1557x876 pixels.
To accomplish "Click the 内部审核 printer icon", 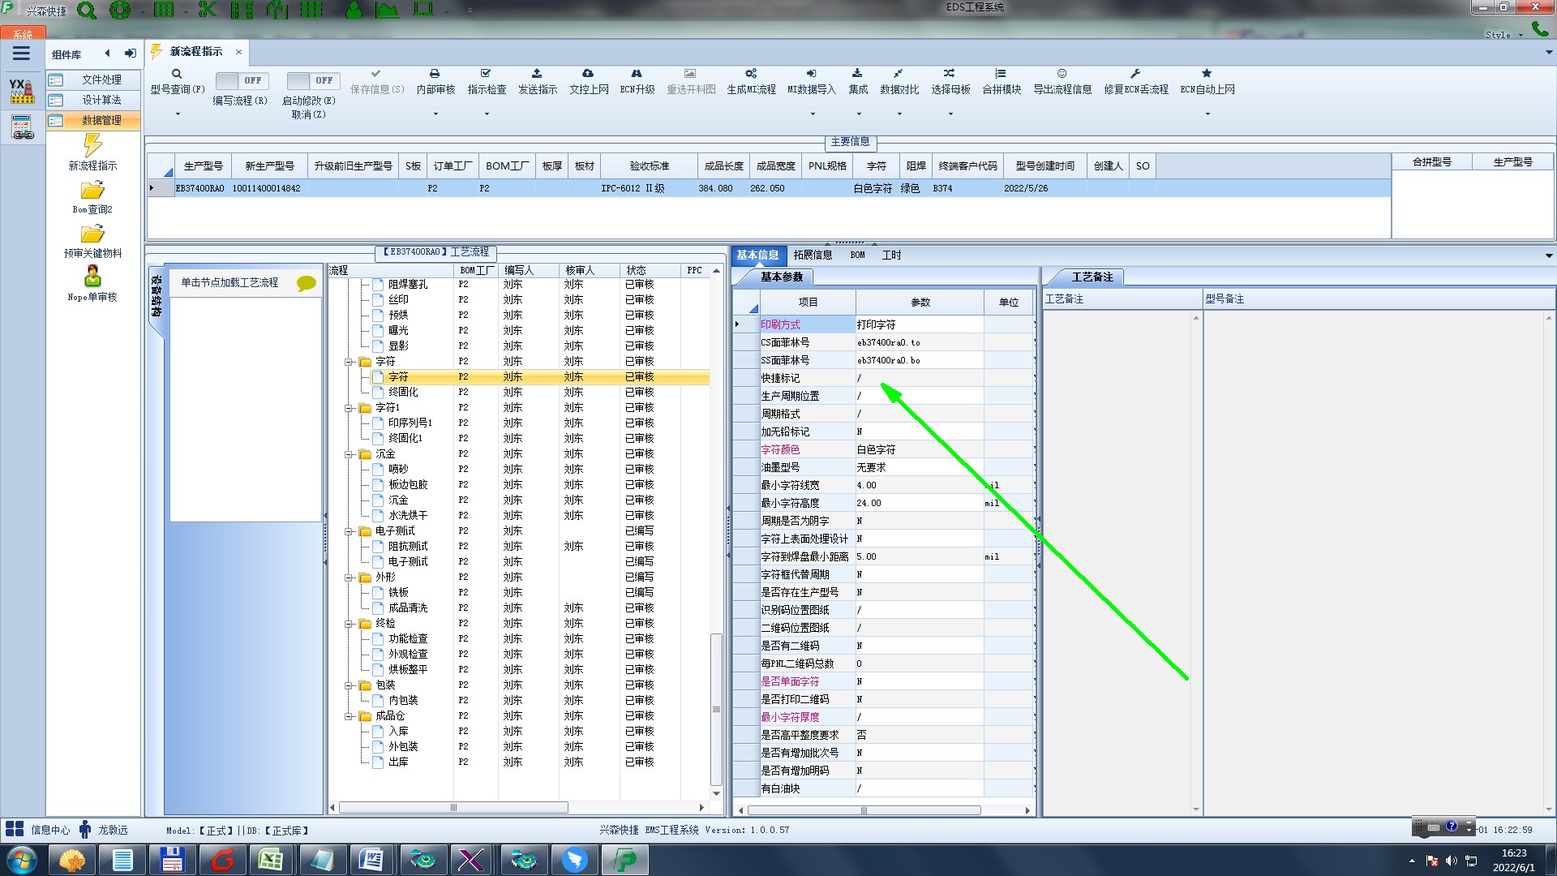I will 435,74.
